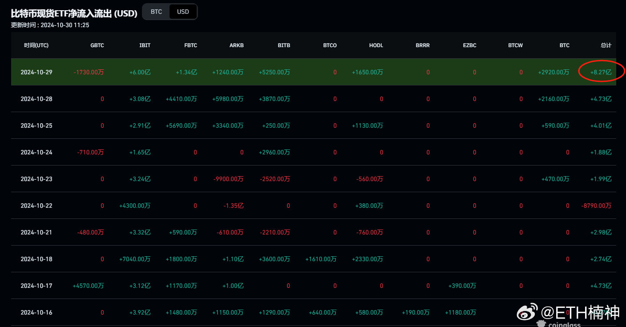Viewport: 626px width, 327px height.
Task: Click the +2.91亿 IBIT value
Action: click(140, 125)
